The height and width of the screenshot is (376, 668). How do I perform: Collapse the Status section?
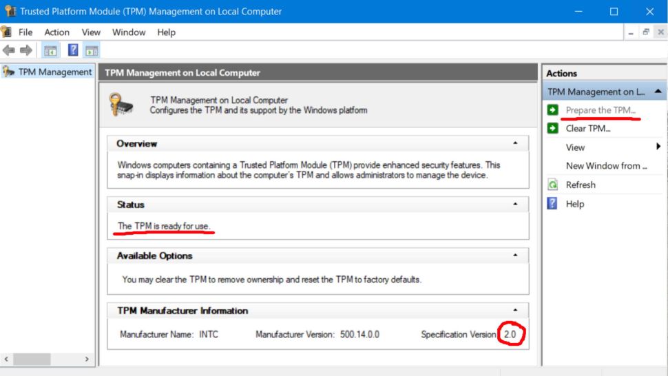516,205
